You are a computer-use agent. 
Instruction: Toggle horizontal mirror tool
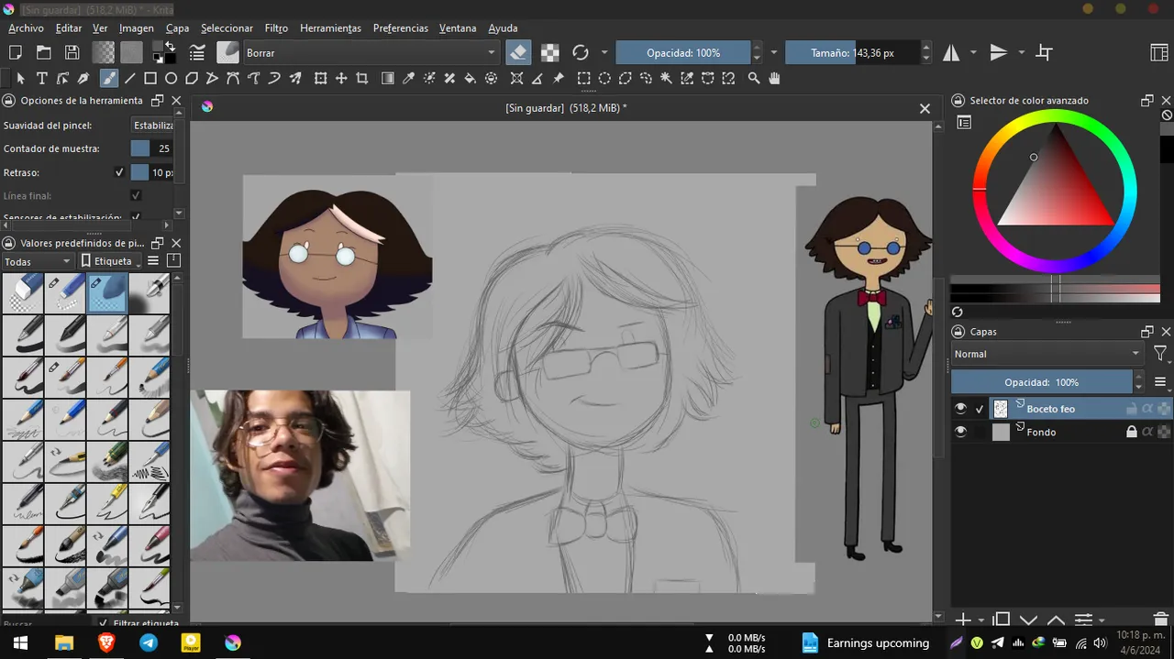[x=951, y=53]
